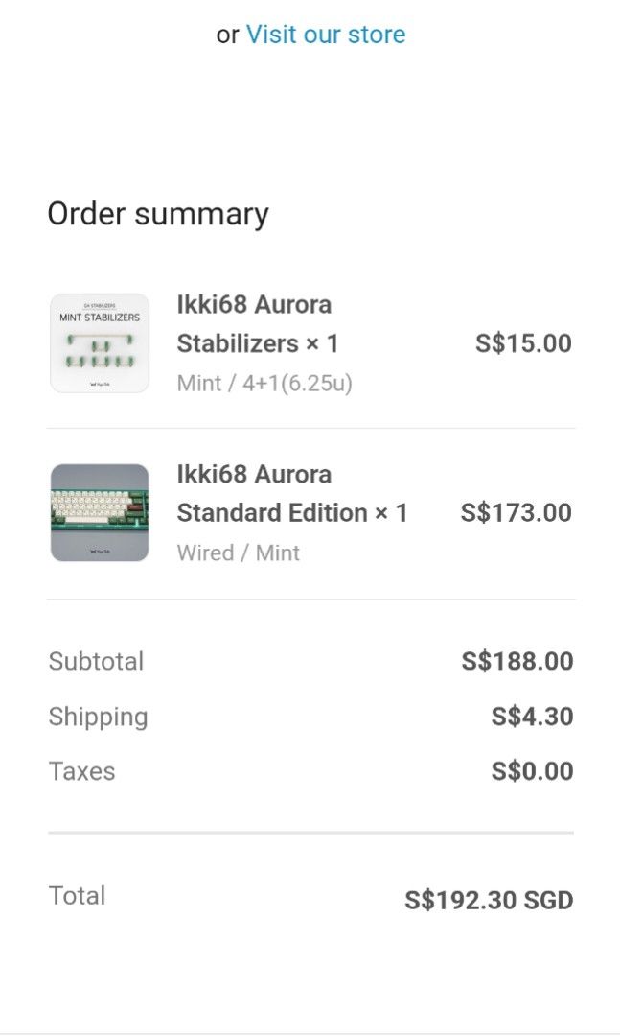The image size is (620, 1036).
Task: Click the S$192.30 SGD total amount
Action: pos(489,901)
